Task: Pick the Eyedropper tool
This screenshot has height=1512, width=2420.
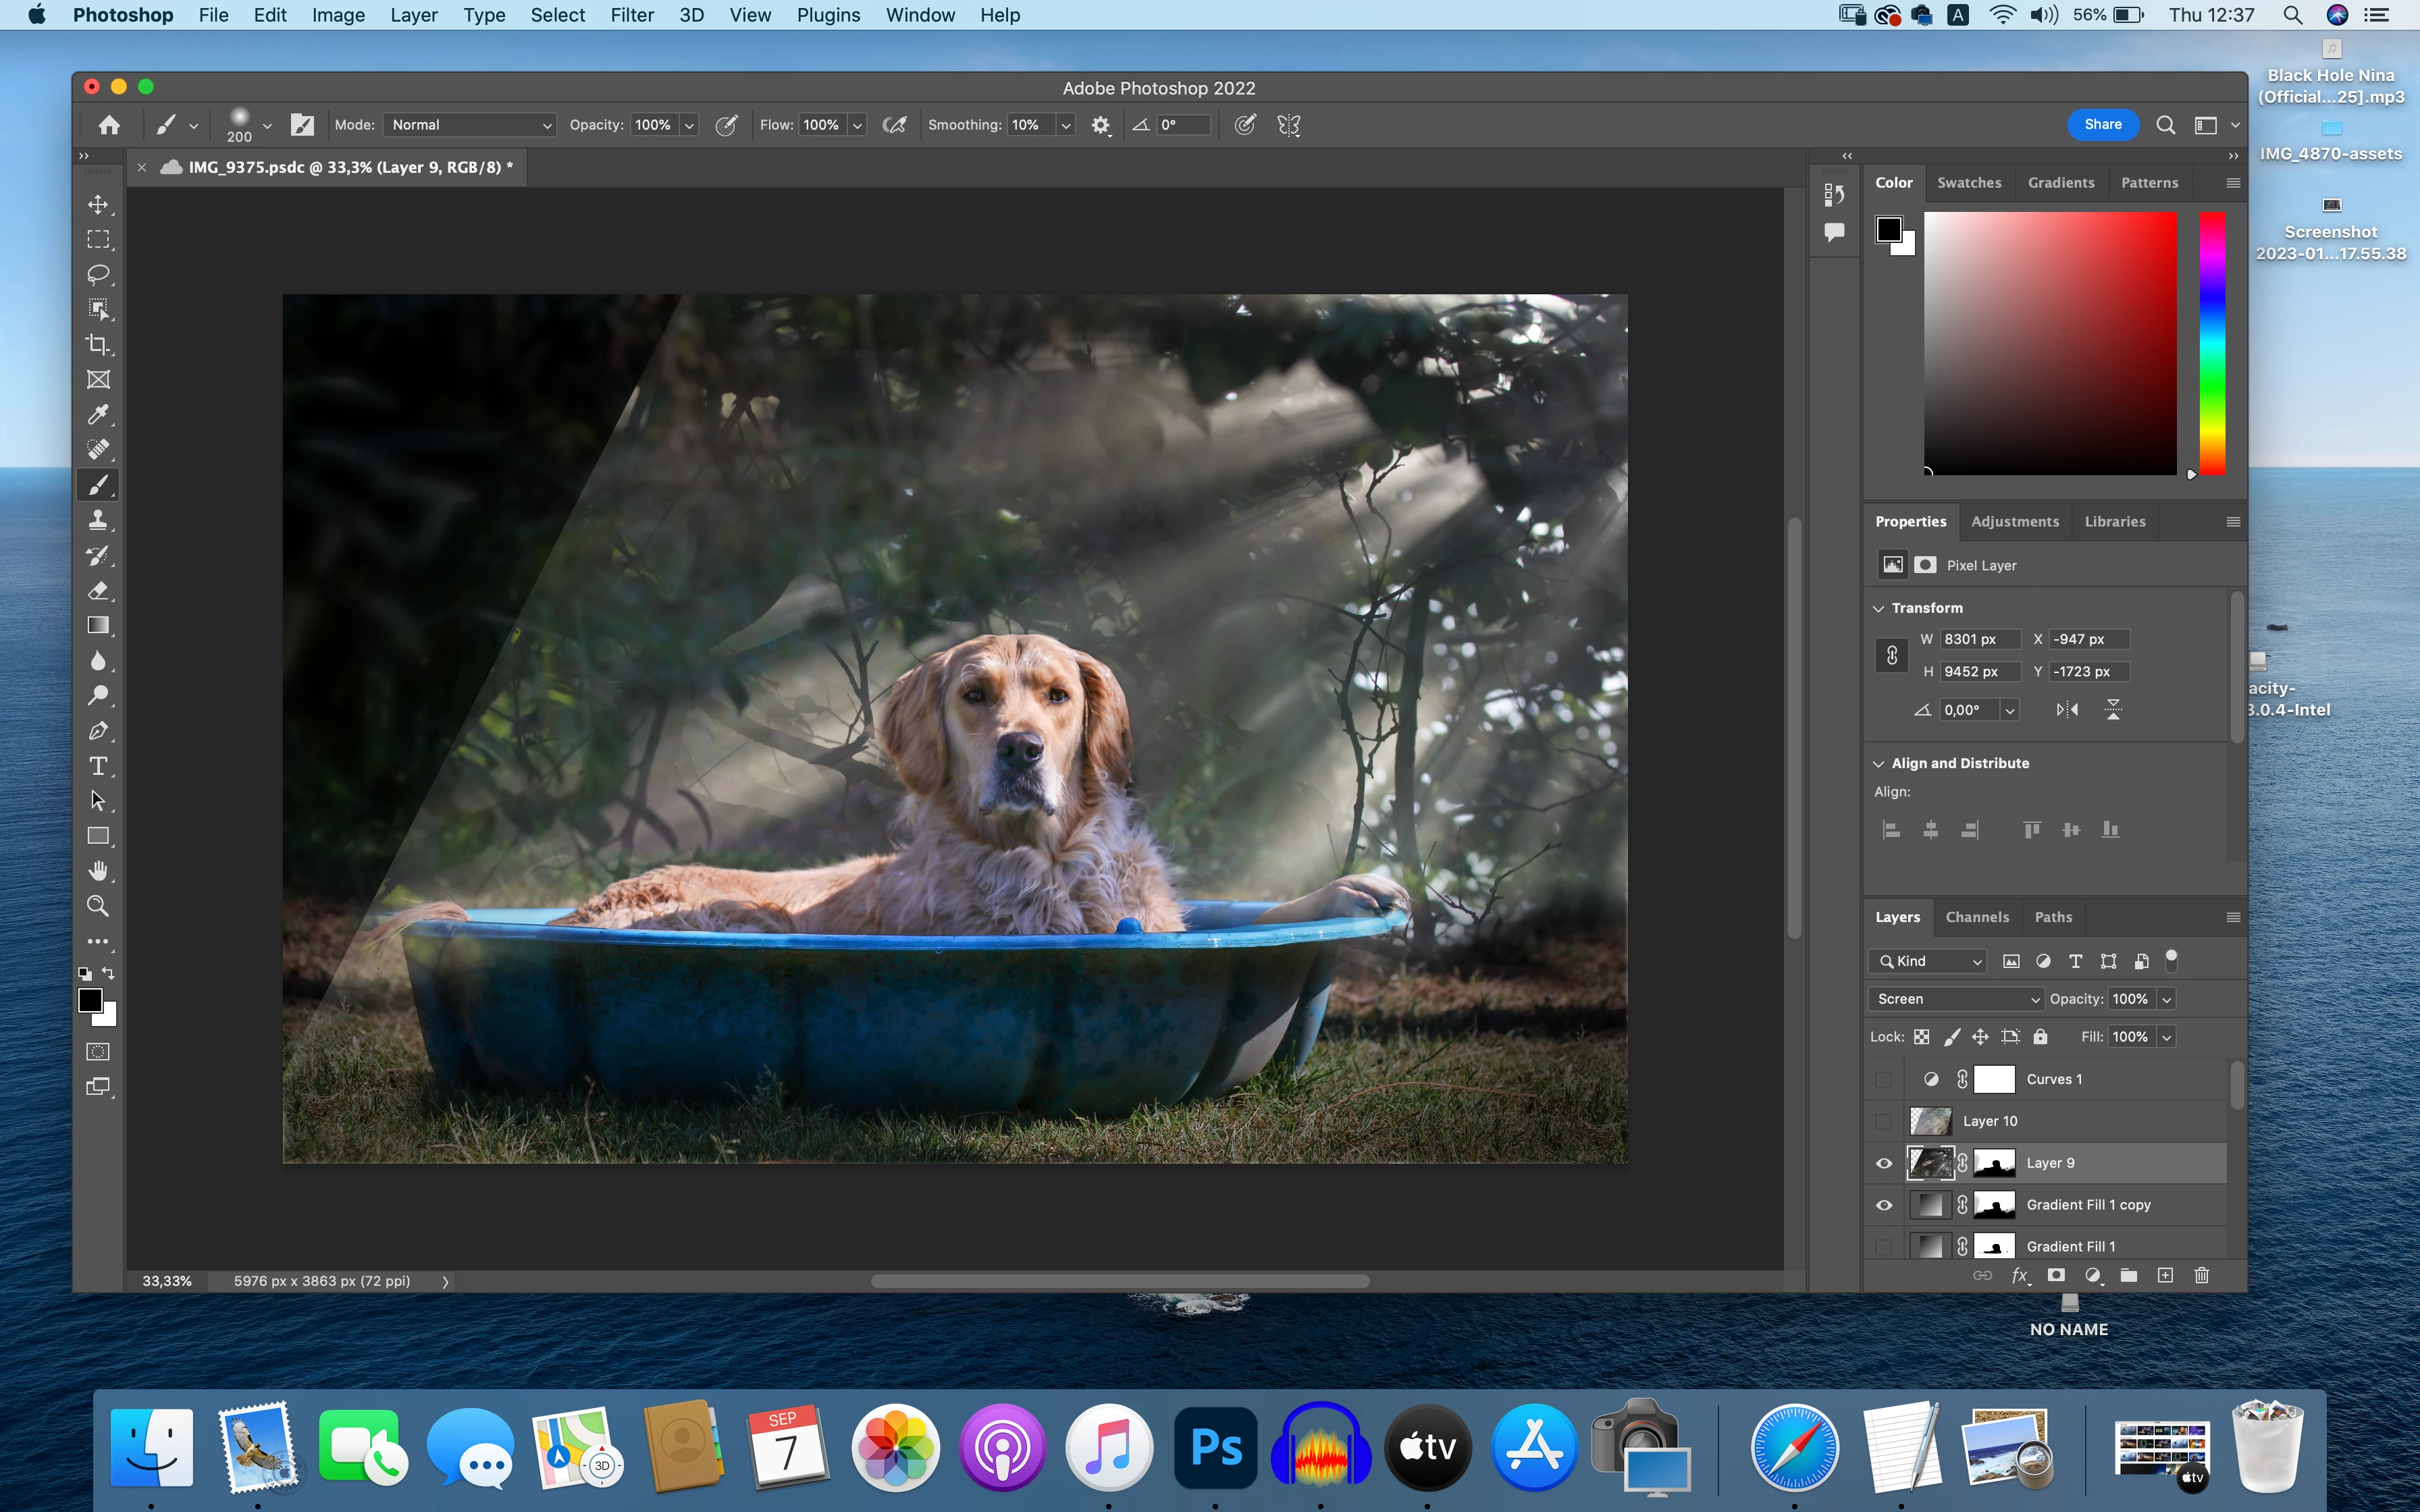Action: coord(98,414)
